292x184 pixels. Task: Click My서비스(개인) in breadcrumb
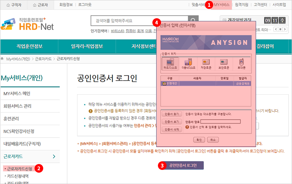(18, 59)
